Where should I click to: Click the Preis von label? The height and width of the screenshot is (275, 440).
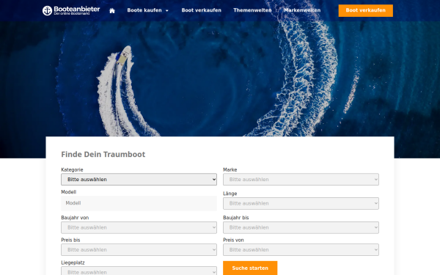[x=233, y=240]
